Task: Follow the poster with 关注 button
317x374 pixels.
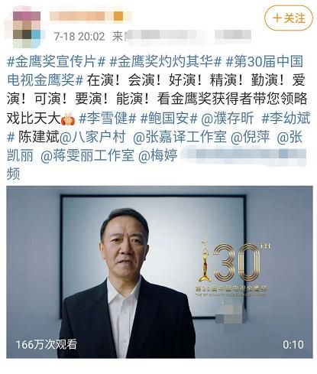Action: tap(289, 18)
